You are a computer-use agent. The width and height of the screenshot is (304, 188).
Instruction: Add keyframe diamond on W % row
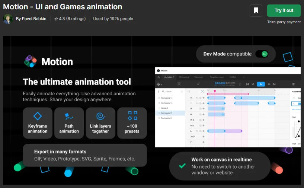pos(204,120)
